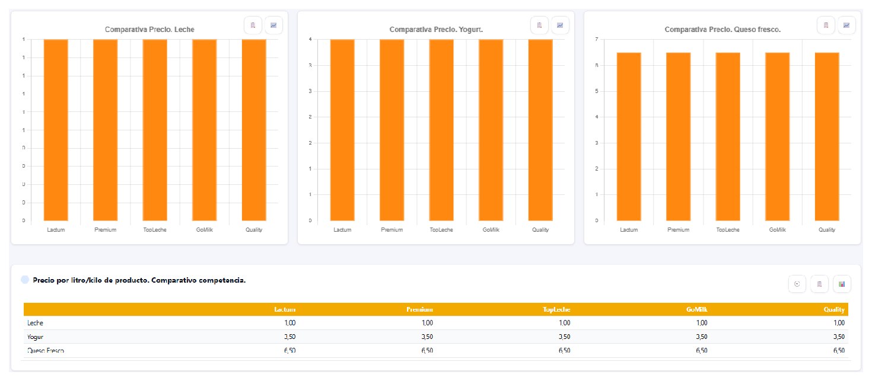The image size is (872, 381).
Task: Click the TopLeche column header in the table
Action: (x=557, y=309)
